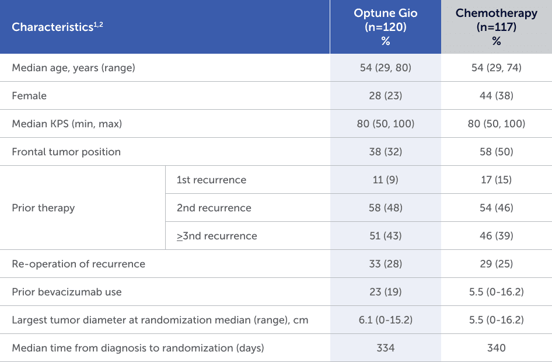Click Chemotherapy days value 340
552x362 pixels.
(496, 348)
